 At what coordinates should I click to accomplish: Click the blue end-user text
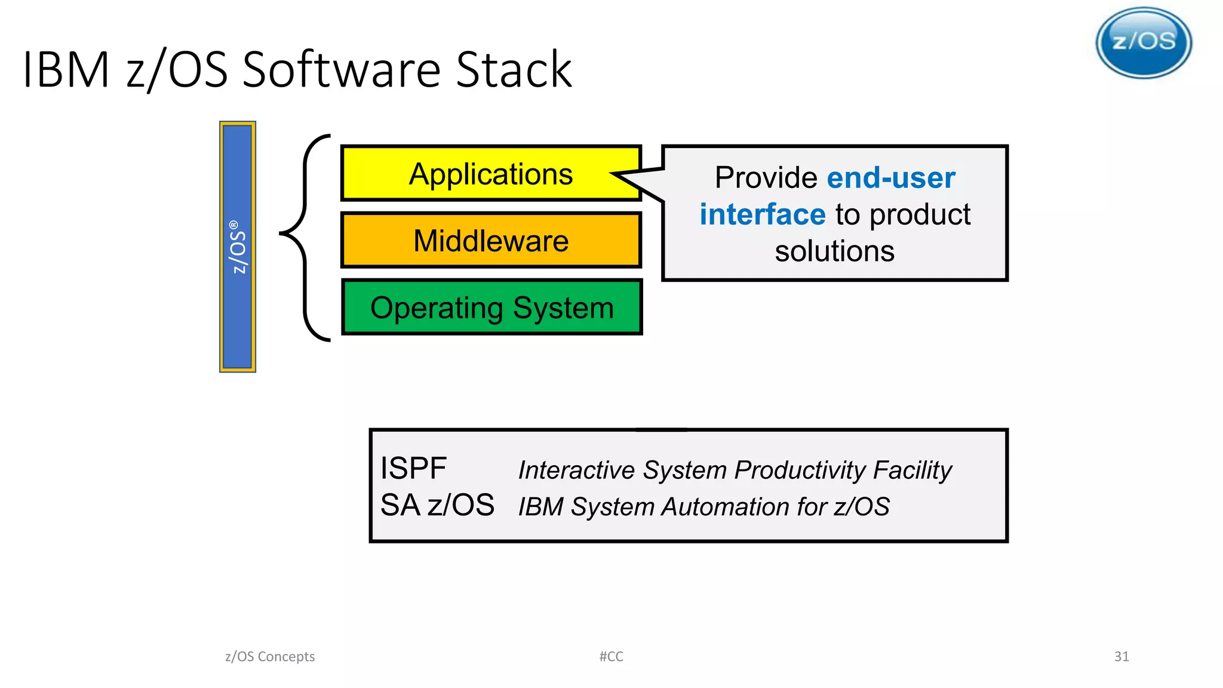891,178
